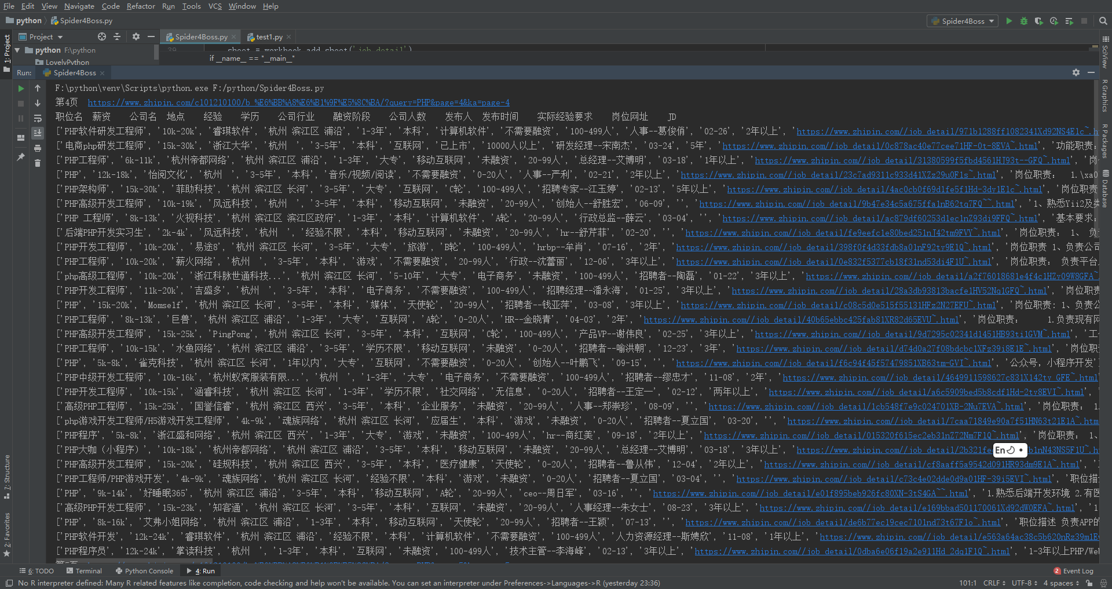Open the 6: TODO tool window
The image size is (1112, 589).
(36, 570)
